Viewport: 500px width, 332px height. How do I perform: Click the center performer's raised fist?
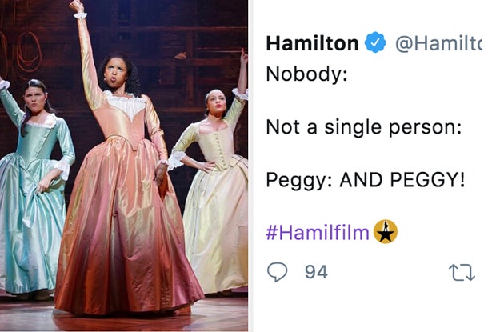point(77,6)
